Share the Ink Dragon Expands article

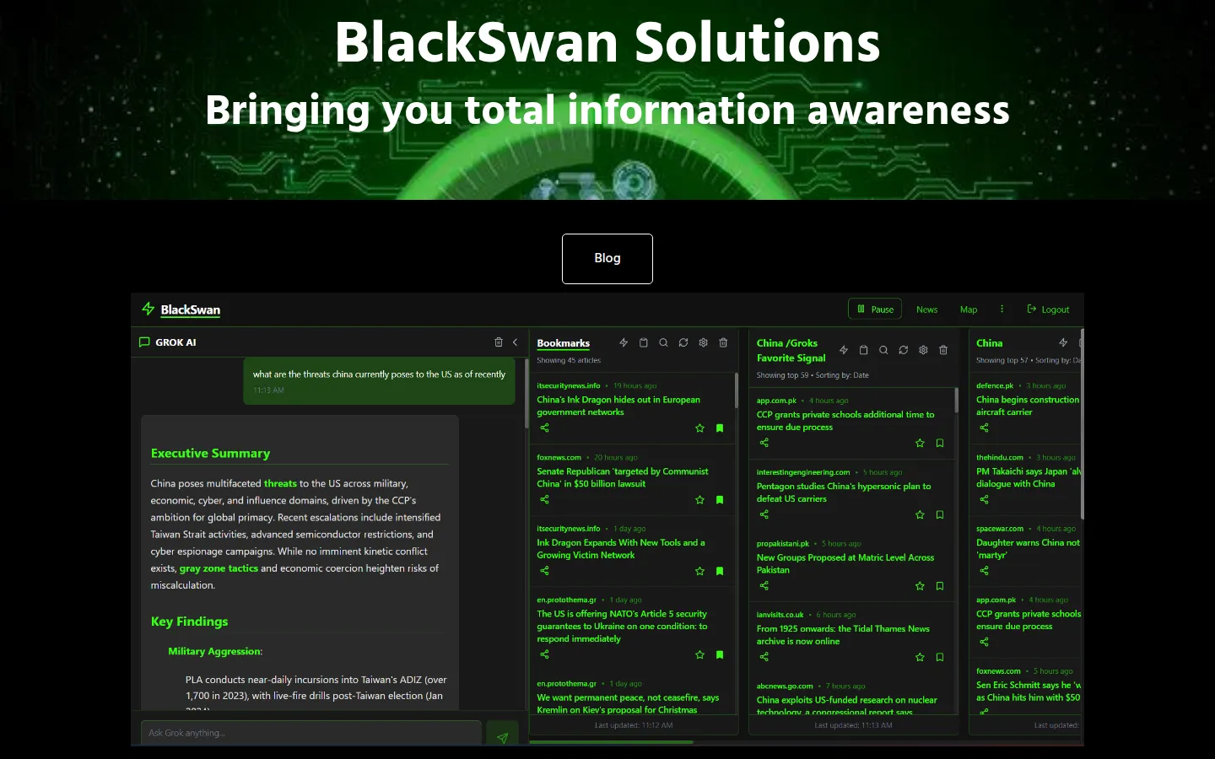(545, 570)
